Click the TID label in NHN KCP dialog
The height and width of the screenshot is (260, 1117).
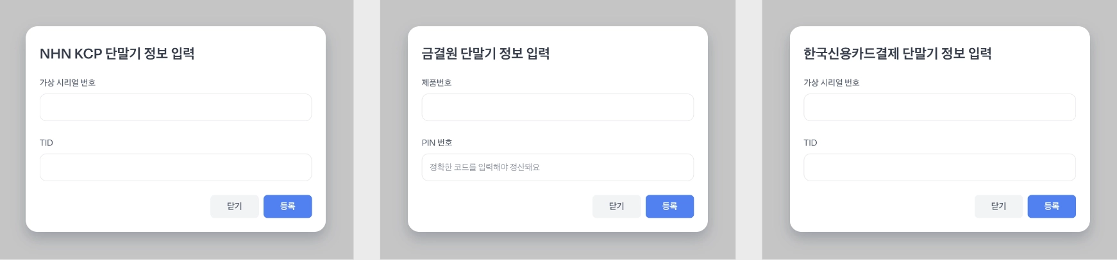tap(46, 143)
